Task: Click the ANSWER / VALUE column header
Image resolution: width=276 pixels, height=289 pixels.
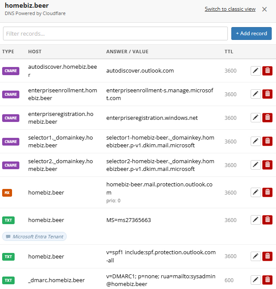Action: click(x=127, y=52)
